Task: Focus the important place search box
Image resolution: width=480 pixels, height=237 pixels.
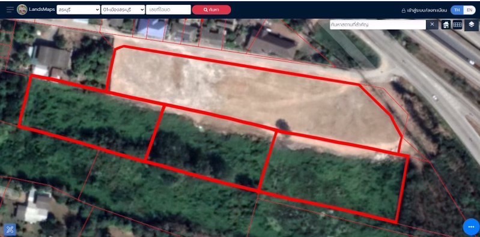Action: point(378,25)
